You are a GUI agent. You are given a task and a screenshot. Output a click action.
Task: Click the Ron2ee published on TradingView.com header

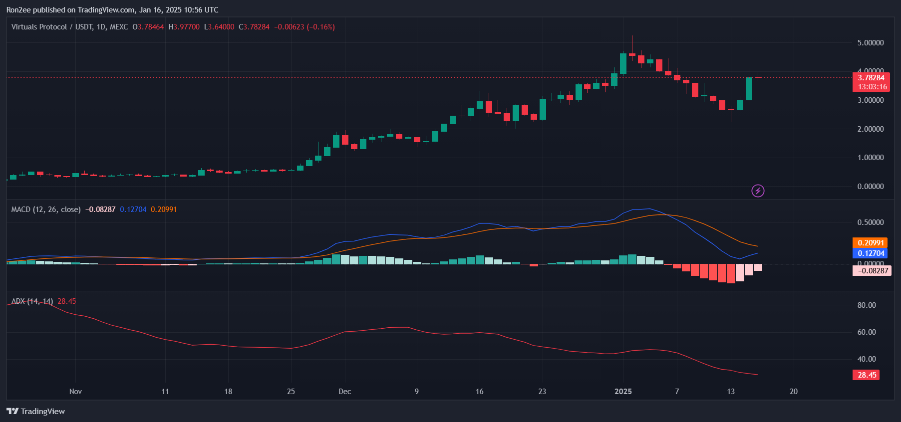click(112, 10)
